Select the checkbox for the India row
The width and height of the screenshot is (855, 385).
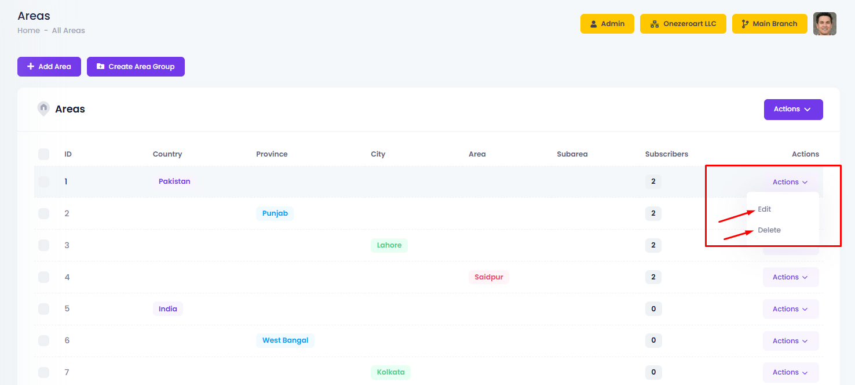pyautogui.click(x=43, y=309)
